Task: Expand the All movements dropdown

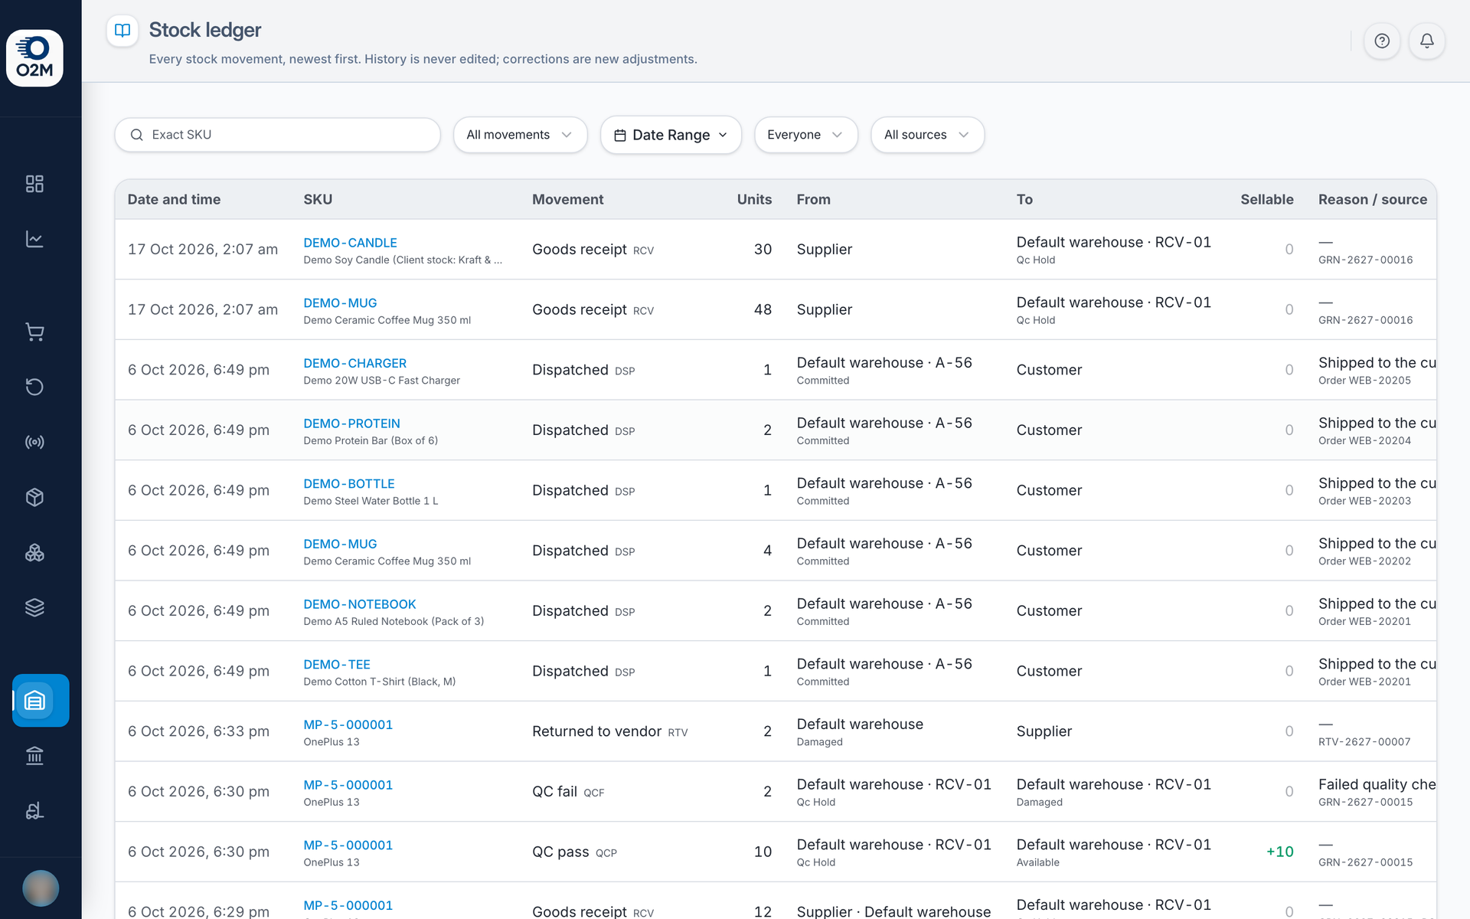Action: coord(520,135)
